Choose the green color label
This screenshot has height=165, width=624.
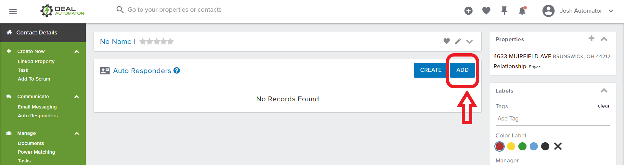(x=522, y=146)
